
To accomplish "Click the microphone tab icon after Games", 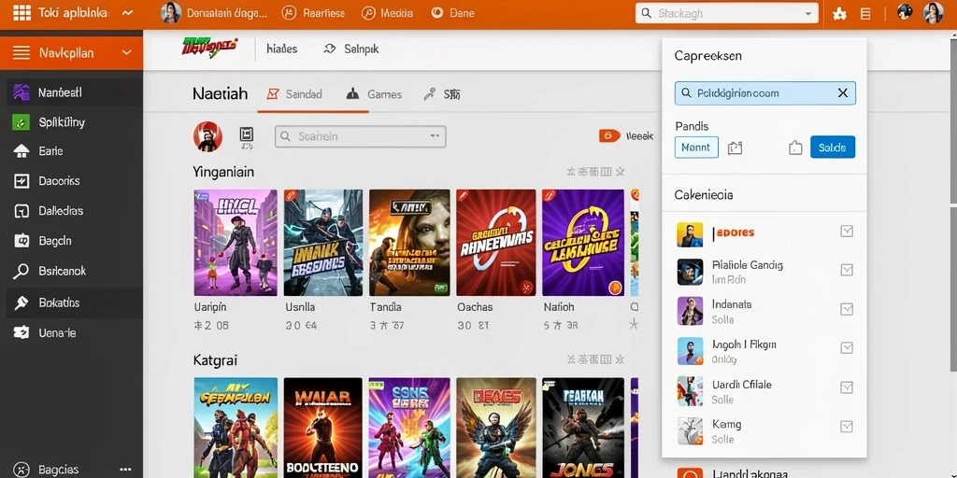I will click(x=430, y=94).
